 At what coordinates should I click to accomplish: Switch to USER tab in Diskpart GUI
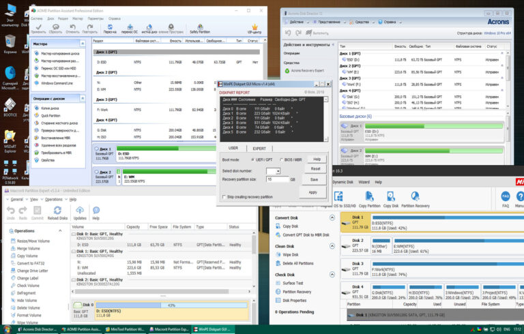(x=233, y=148)
